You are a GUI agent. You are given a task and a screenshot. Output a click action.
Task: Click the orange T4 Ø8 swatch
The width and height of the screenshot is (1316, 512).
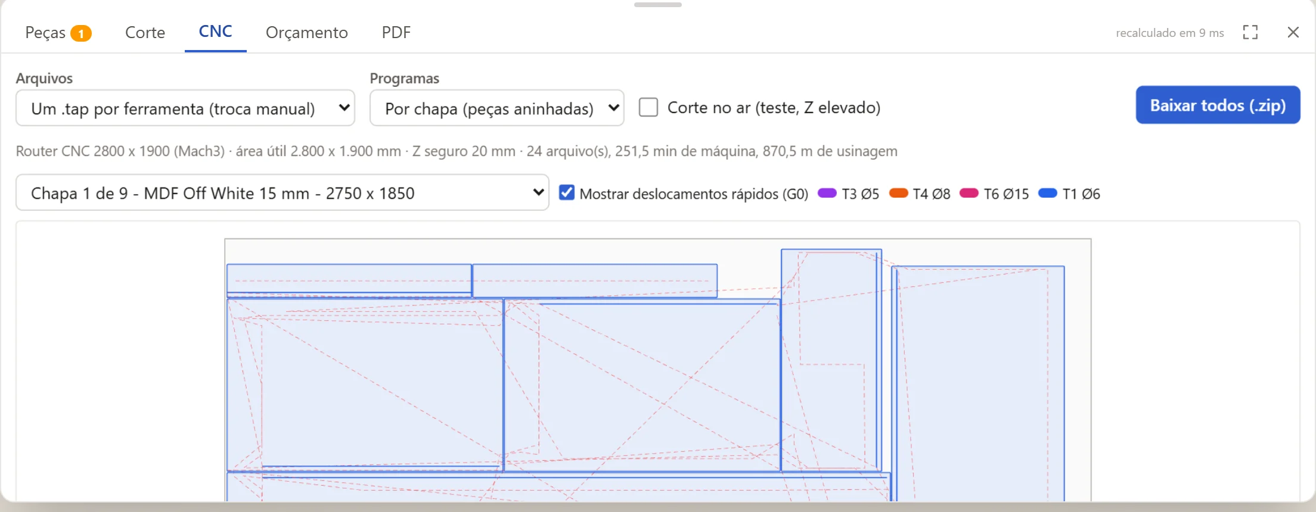tap(898, 193)
